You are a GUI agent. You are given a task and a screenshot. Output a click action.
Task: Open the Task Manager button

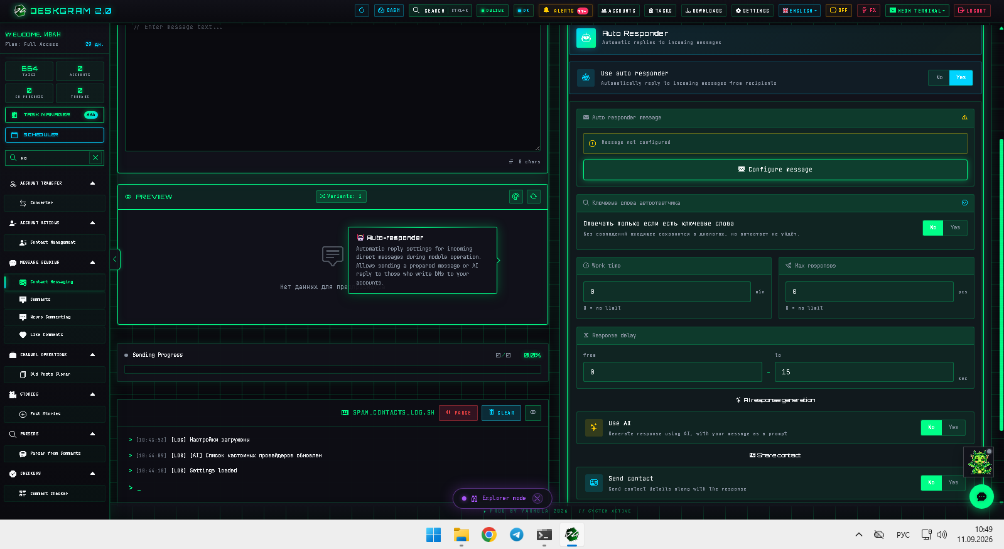coord(55,115)
